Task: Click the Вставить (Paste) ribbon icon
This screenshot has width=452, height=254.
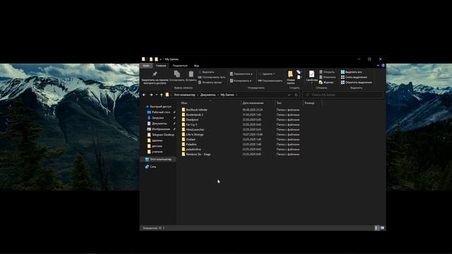Action: tap(191, 73)
